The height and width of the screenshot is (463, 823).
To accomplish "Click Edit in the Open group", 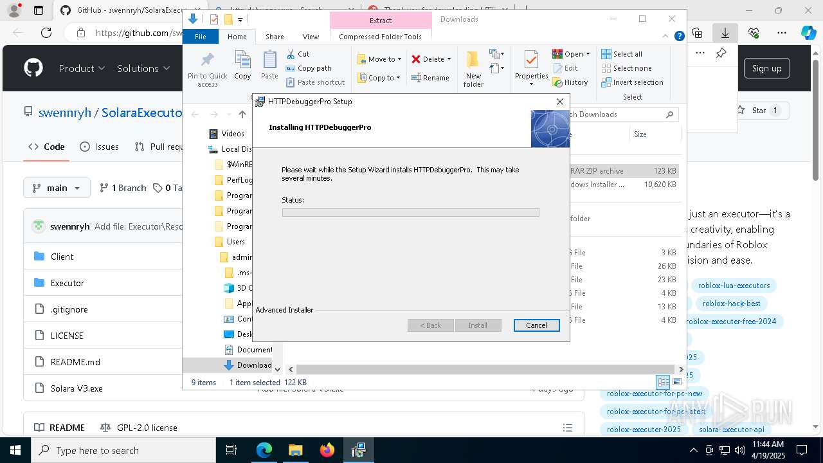I will [x=565, y=68].
